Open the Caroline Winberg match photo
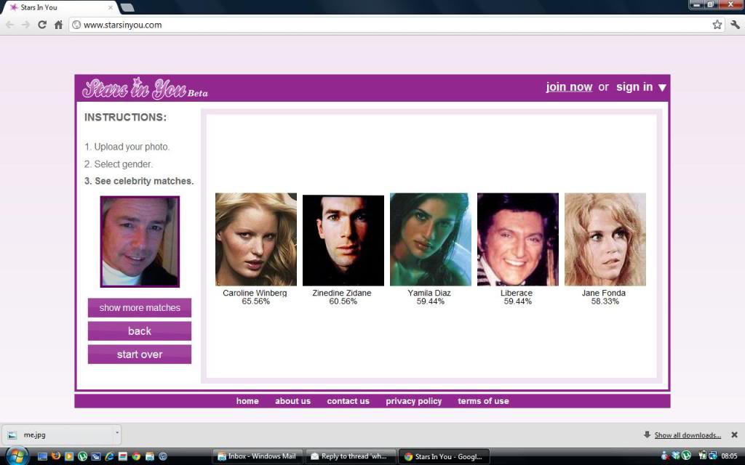745x465 pixels. click(256, 239)
